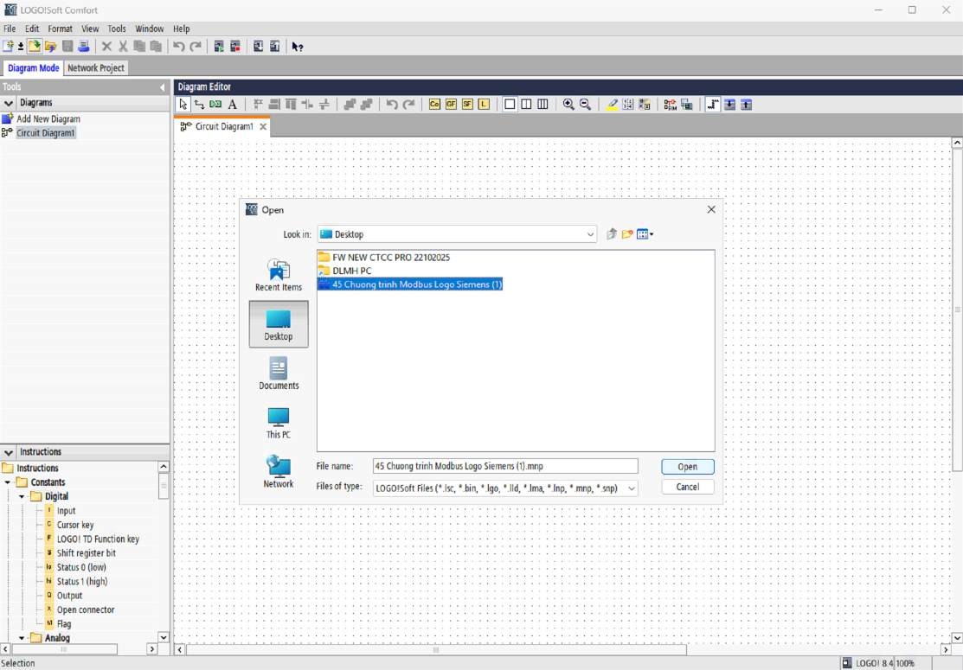Click the File name input field
The height and width of the screenshot is (670, 963).
pyautogui.click(x=505, y=467)
